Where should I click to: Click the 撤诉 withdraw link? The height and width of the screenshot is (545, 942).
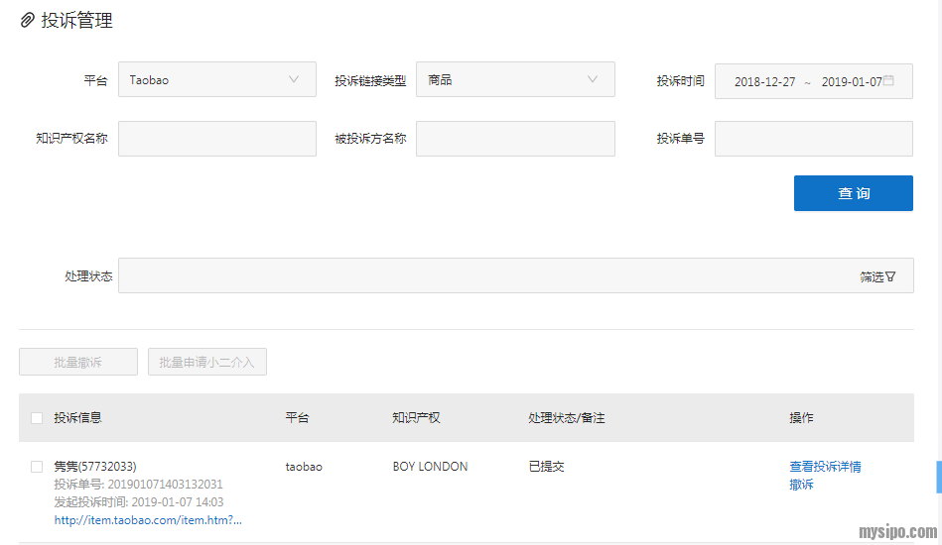pyautogui.click(x=801, y=485)
